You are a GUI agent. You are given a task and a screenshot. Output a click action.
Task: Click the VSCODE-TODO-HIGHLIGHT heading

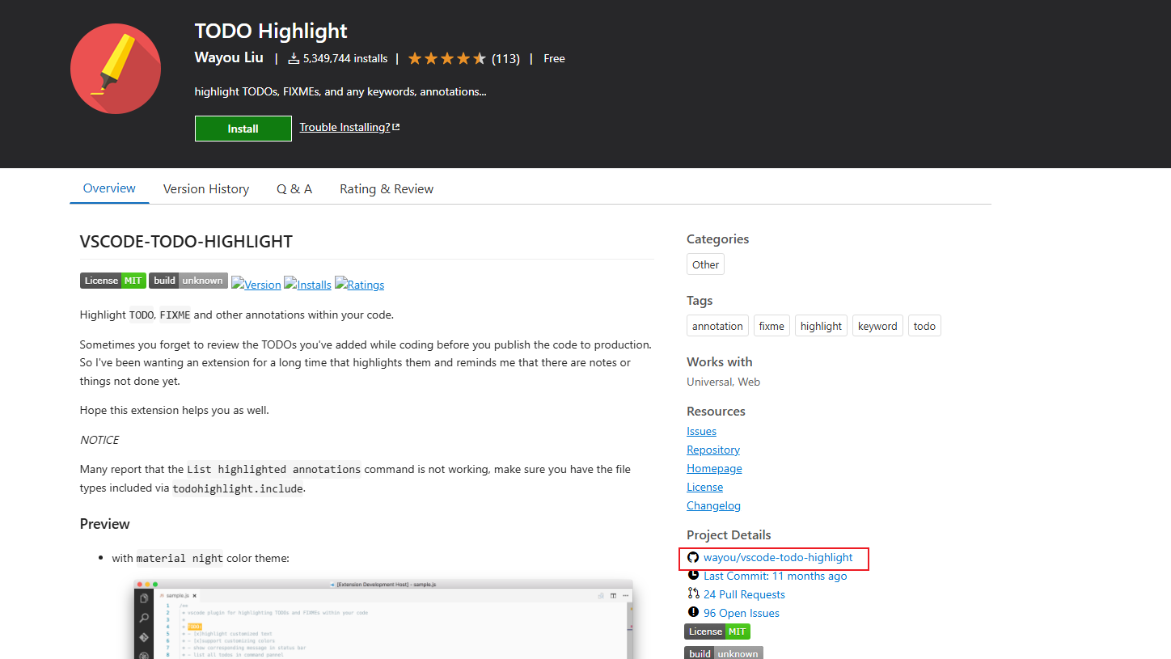point(186,242)
